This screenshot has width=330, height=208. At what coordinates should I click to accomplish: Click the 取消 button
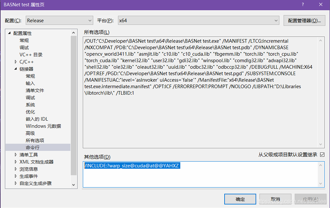point(275,199)
